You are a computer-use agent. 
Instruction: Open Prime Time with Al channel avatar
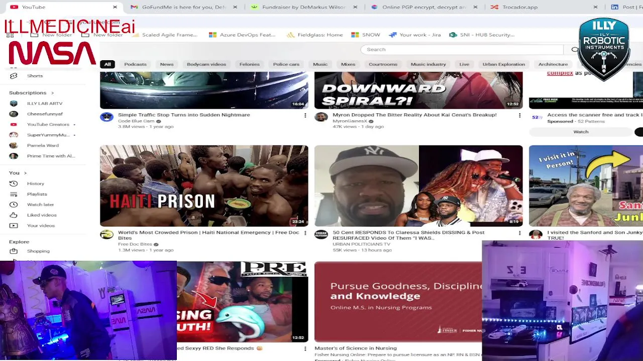coord(14,156)
